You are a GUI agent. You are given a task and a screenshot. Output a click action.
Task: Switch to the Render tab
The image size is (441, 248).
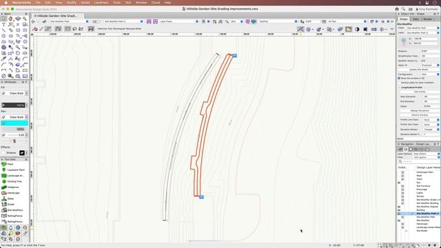(428, 19)
